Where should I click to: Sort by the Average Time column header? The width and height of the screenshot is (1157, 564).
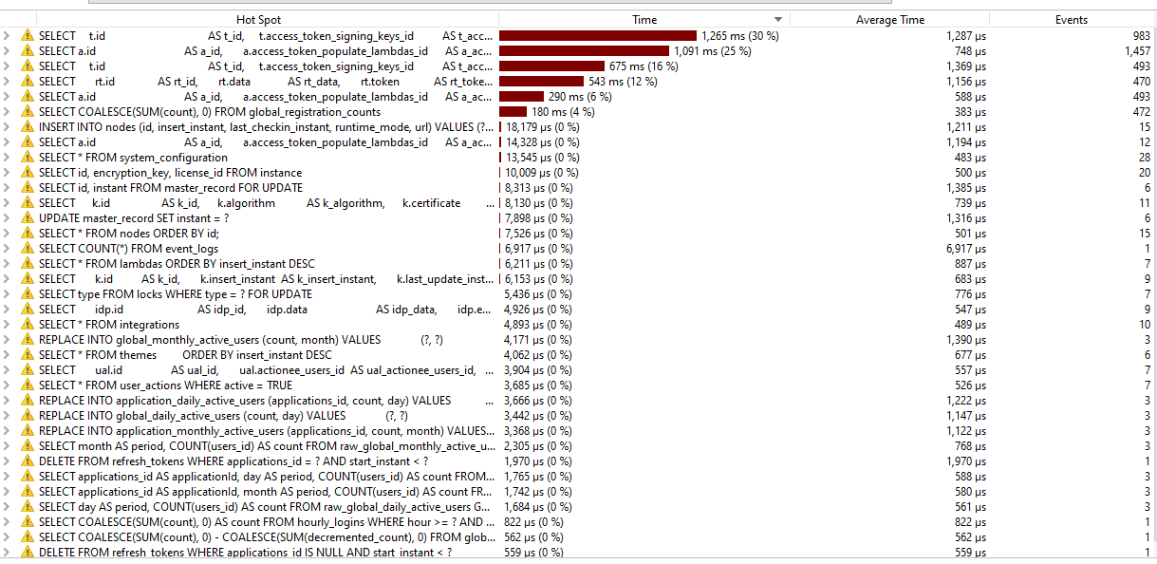coord(889,20)
